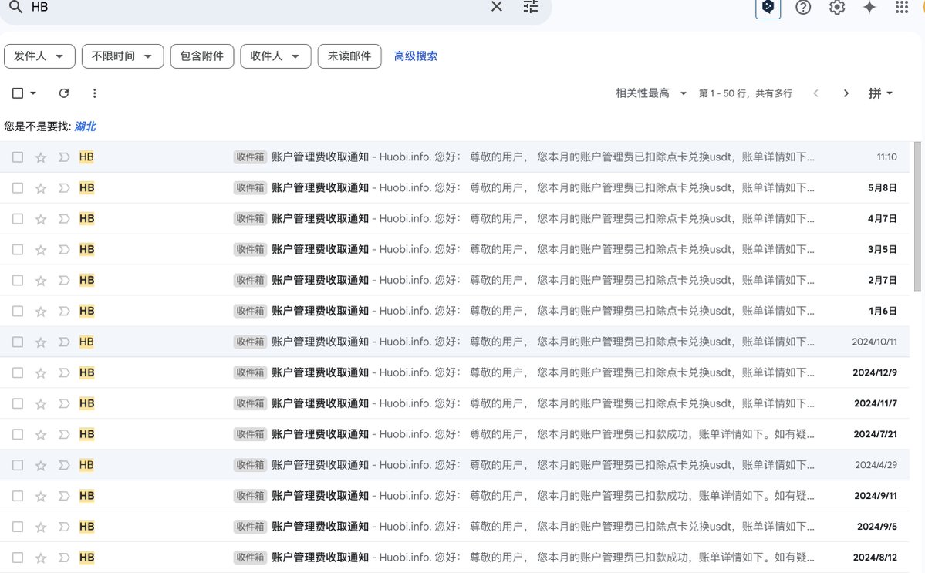This screenshot has height=573, width=925.
Task: Tick the select-all checkbox
Action: (x=18, y=93)
